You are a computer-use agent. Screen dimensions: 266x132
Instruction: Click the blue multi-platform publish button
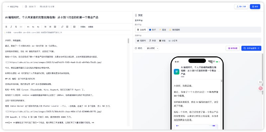point(251,48)
